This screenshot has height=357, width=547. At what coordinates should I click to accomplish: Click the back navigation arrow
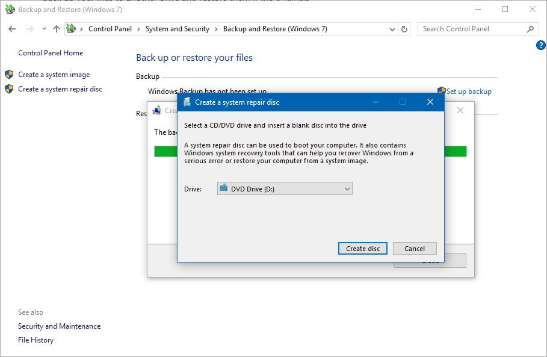12,28
